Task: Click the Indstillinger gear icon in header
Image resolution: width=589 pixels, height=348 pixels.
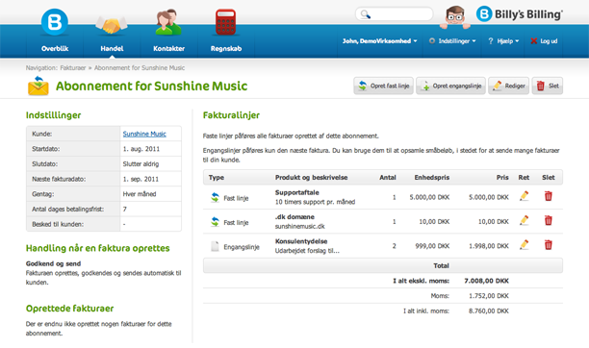Action: coord(432,41)
